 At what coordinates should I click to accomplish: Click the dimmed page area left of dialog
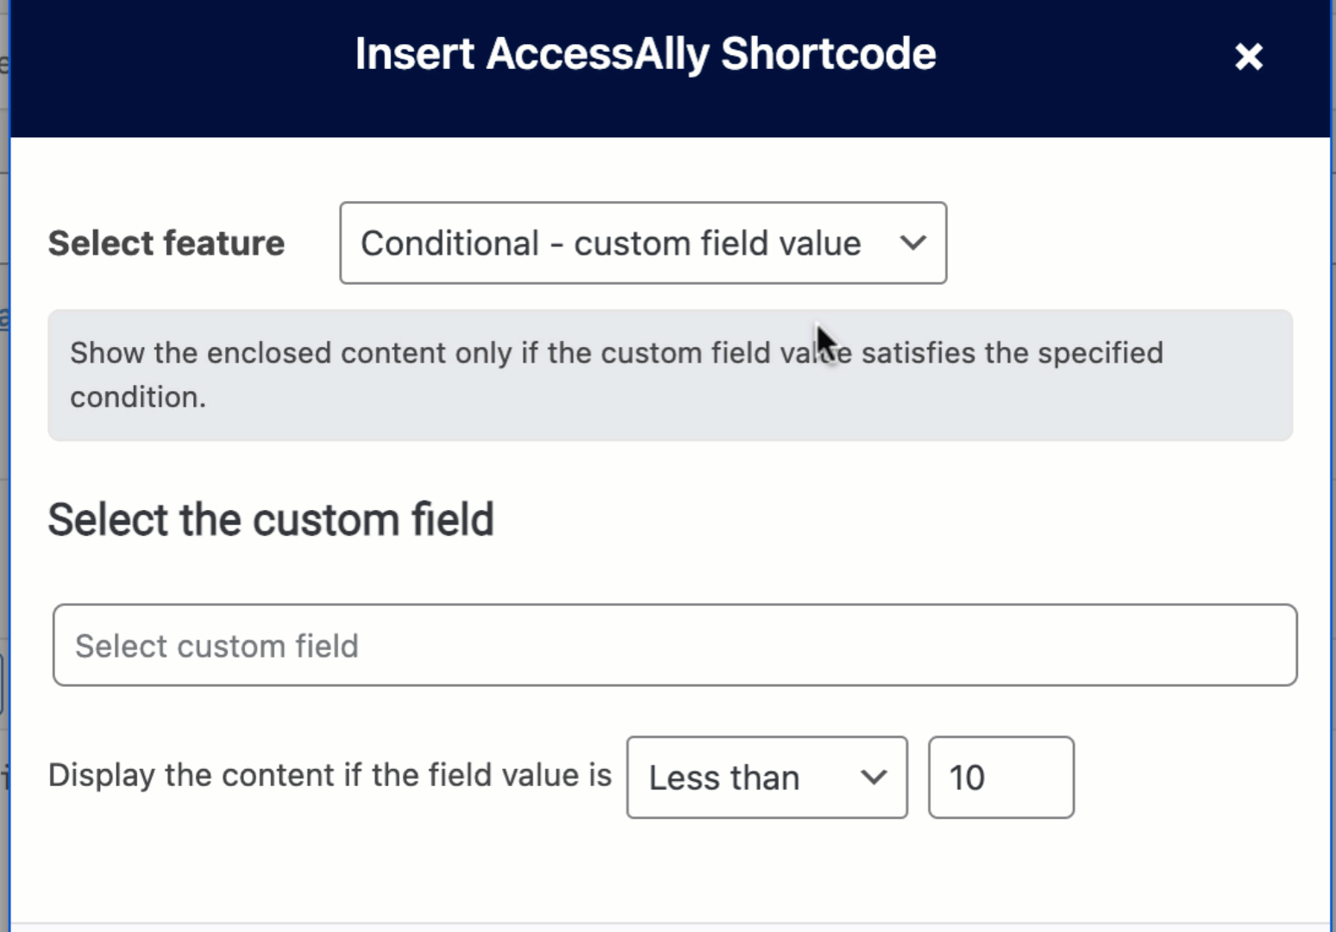click(x=4, y=466)
